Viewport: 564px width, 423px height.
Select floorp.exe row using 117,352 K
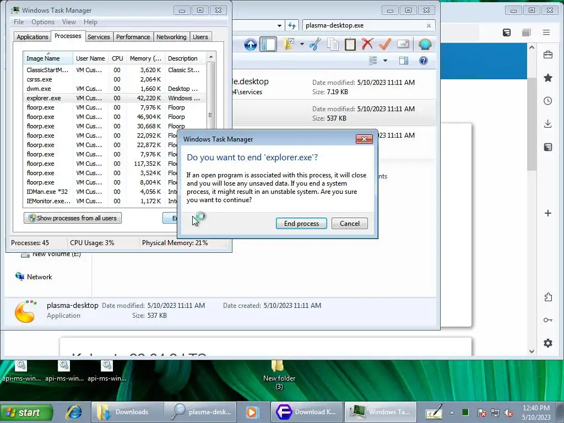tap(101, 164)
